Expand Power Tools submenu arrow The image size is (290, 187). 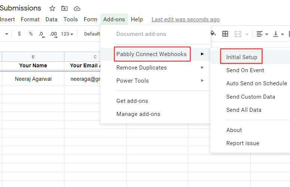pos(202,80)
